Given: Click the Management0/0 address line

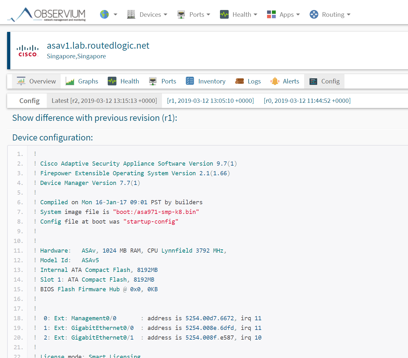Looking at the screenshot, I should click(x=148, y=318).
